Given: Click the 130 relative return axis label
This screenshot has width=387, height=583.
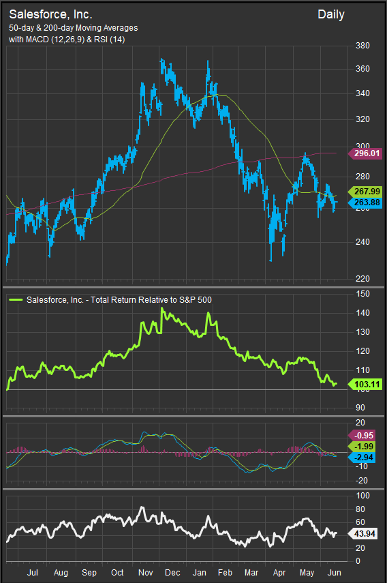Looking at the screenshot, I should 362,331.
